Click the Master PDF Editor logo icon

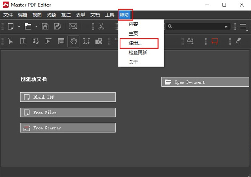point(6,5)
